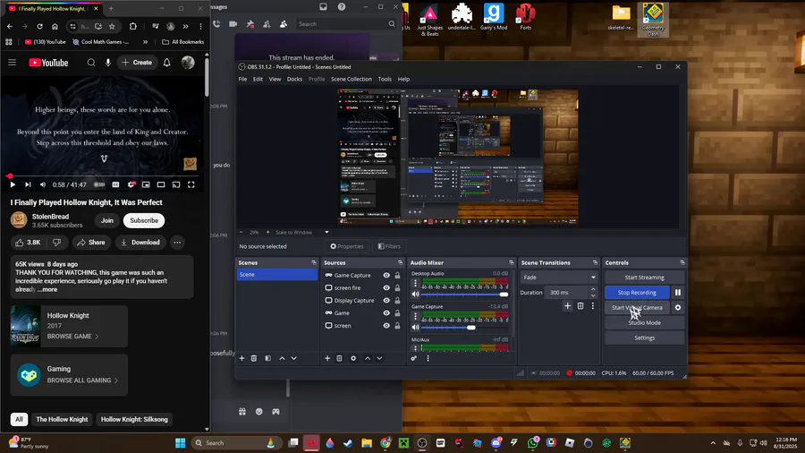Open source properties gear in Sources toolbar
Viewport: 805px width, 453px height.
point(353,358)
